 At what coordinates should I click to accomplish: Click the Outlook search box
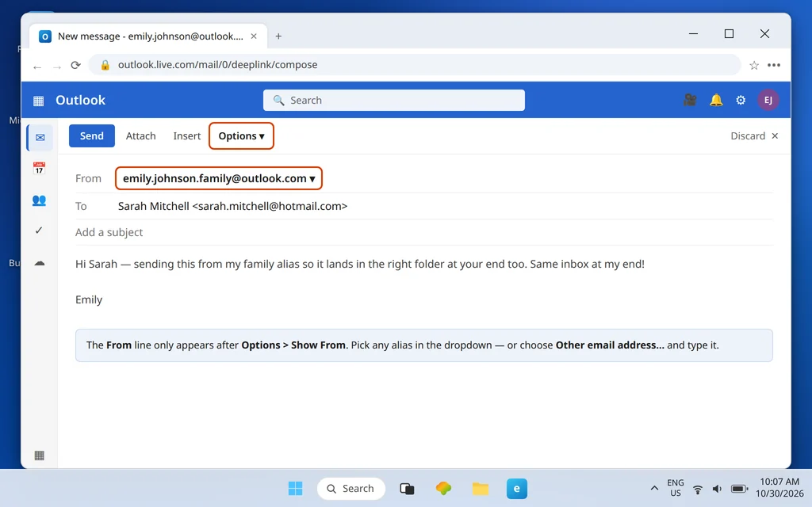coord(393,101)
